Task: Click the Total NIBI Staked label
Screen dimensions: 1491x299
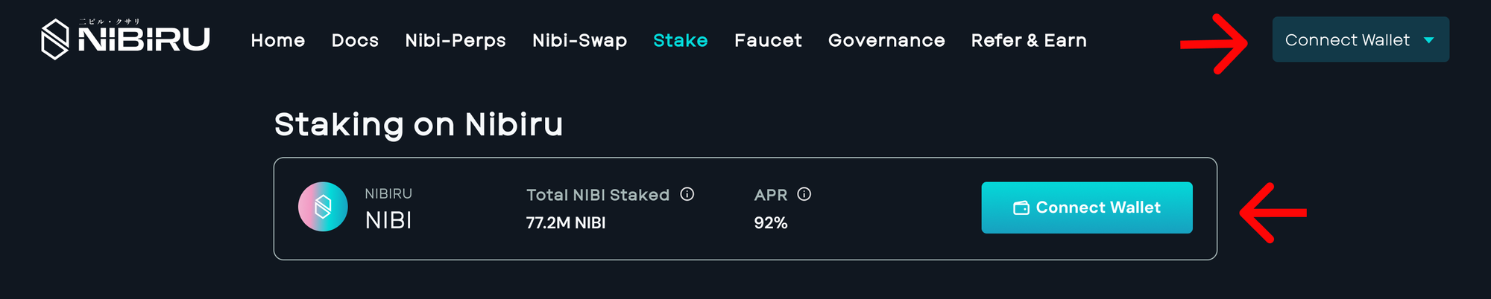Action: coord(598,195)
